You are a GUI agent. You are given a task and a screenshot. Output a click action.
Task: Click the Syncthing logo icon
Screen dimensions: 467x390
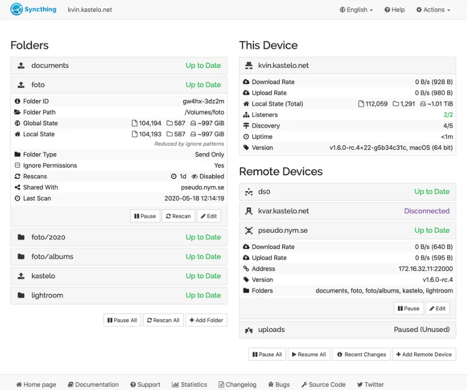pos(16,9)
